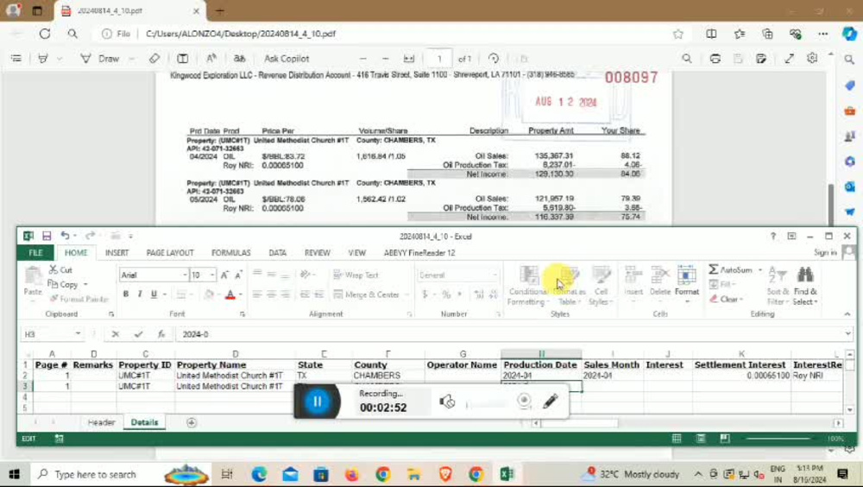Click Insert Function fx button
The height and width of the screenshot is (487, 863).
[x=161, y=334]
